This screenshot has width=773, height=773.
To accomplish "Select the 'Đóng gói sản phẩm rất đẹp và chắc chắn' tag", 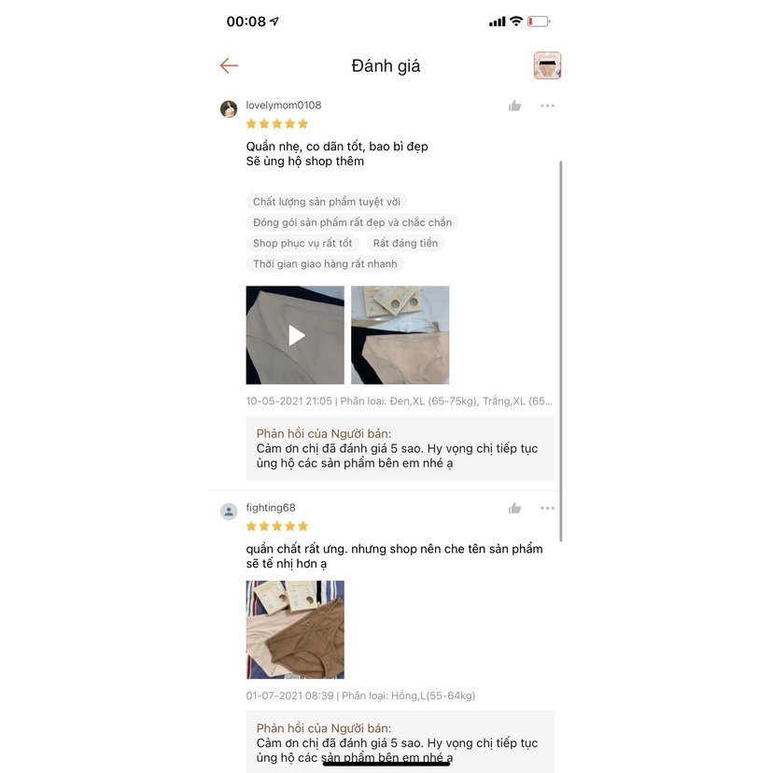I will [x=353, y=222].
